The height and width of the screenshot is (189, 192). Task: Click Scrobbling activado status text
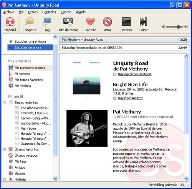point(163,185)
